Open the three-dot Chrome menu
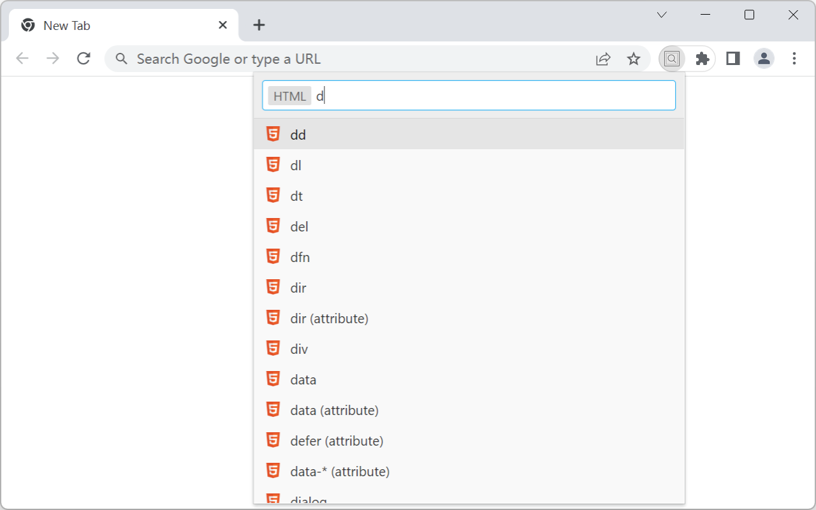Viewport: 816px width, 510px height. (x=794, y=58)
